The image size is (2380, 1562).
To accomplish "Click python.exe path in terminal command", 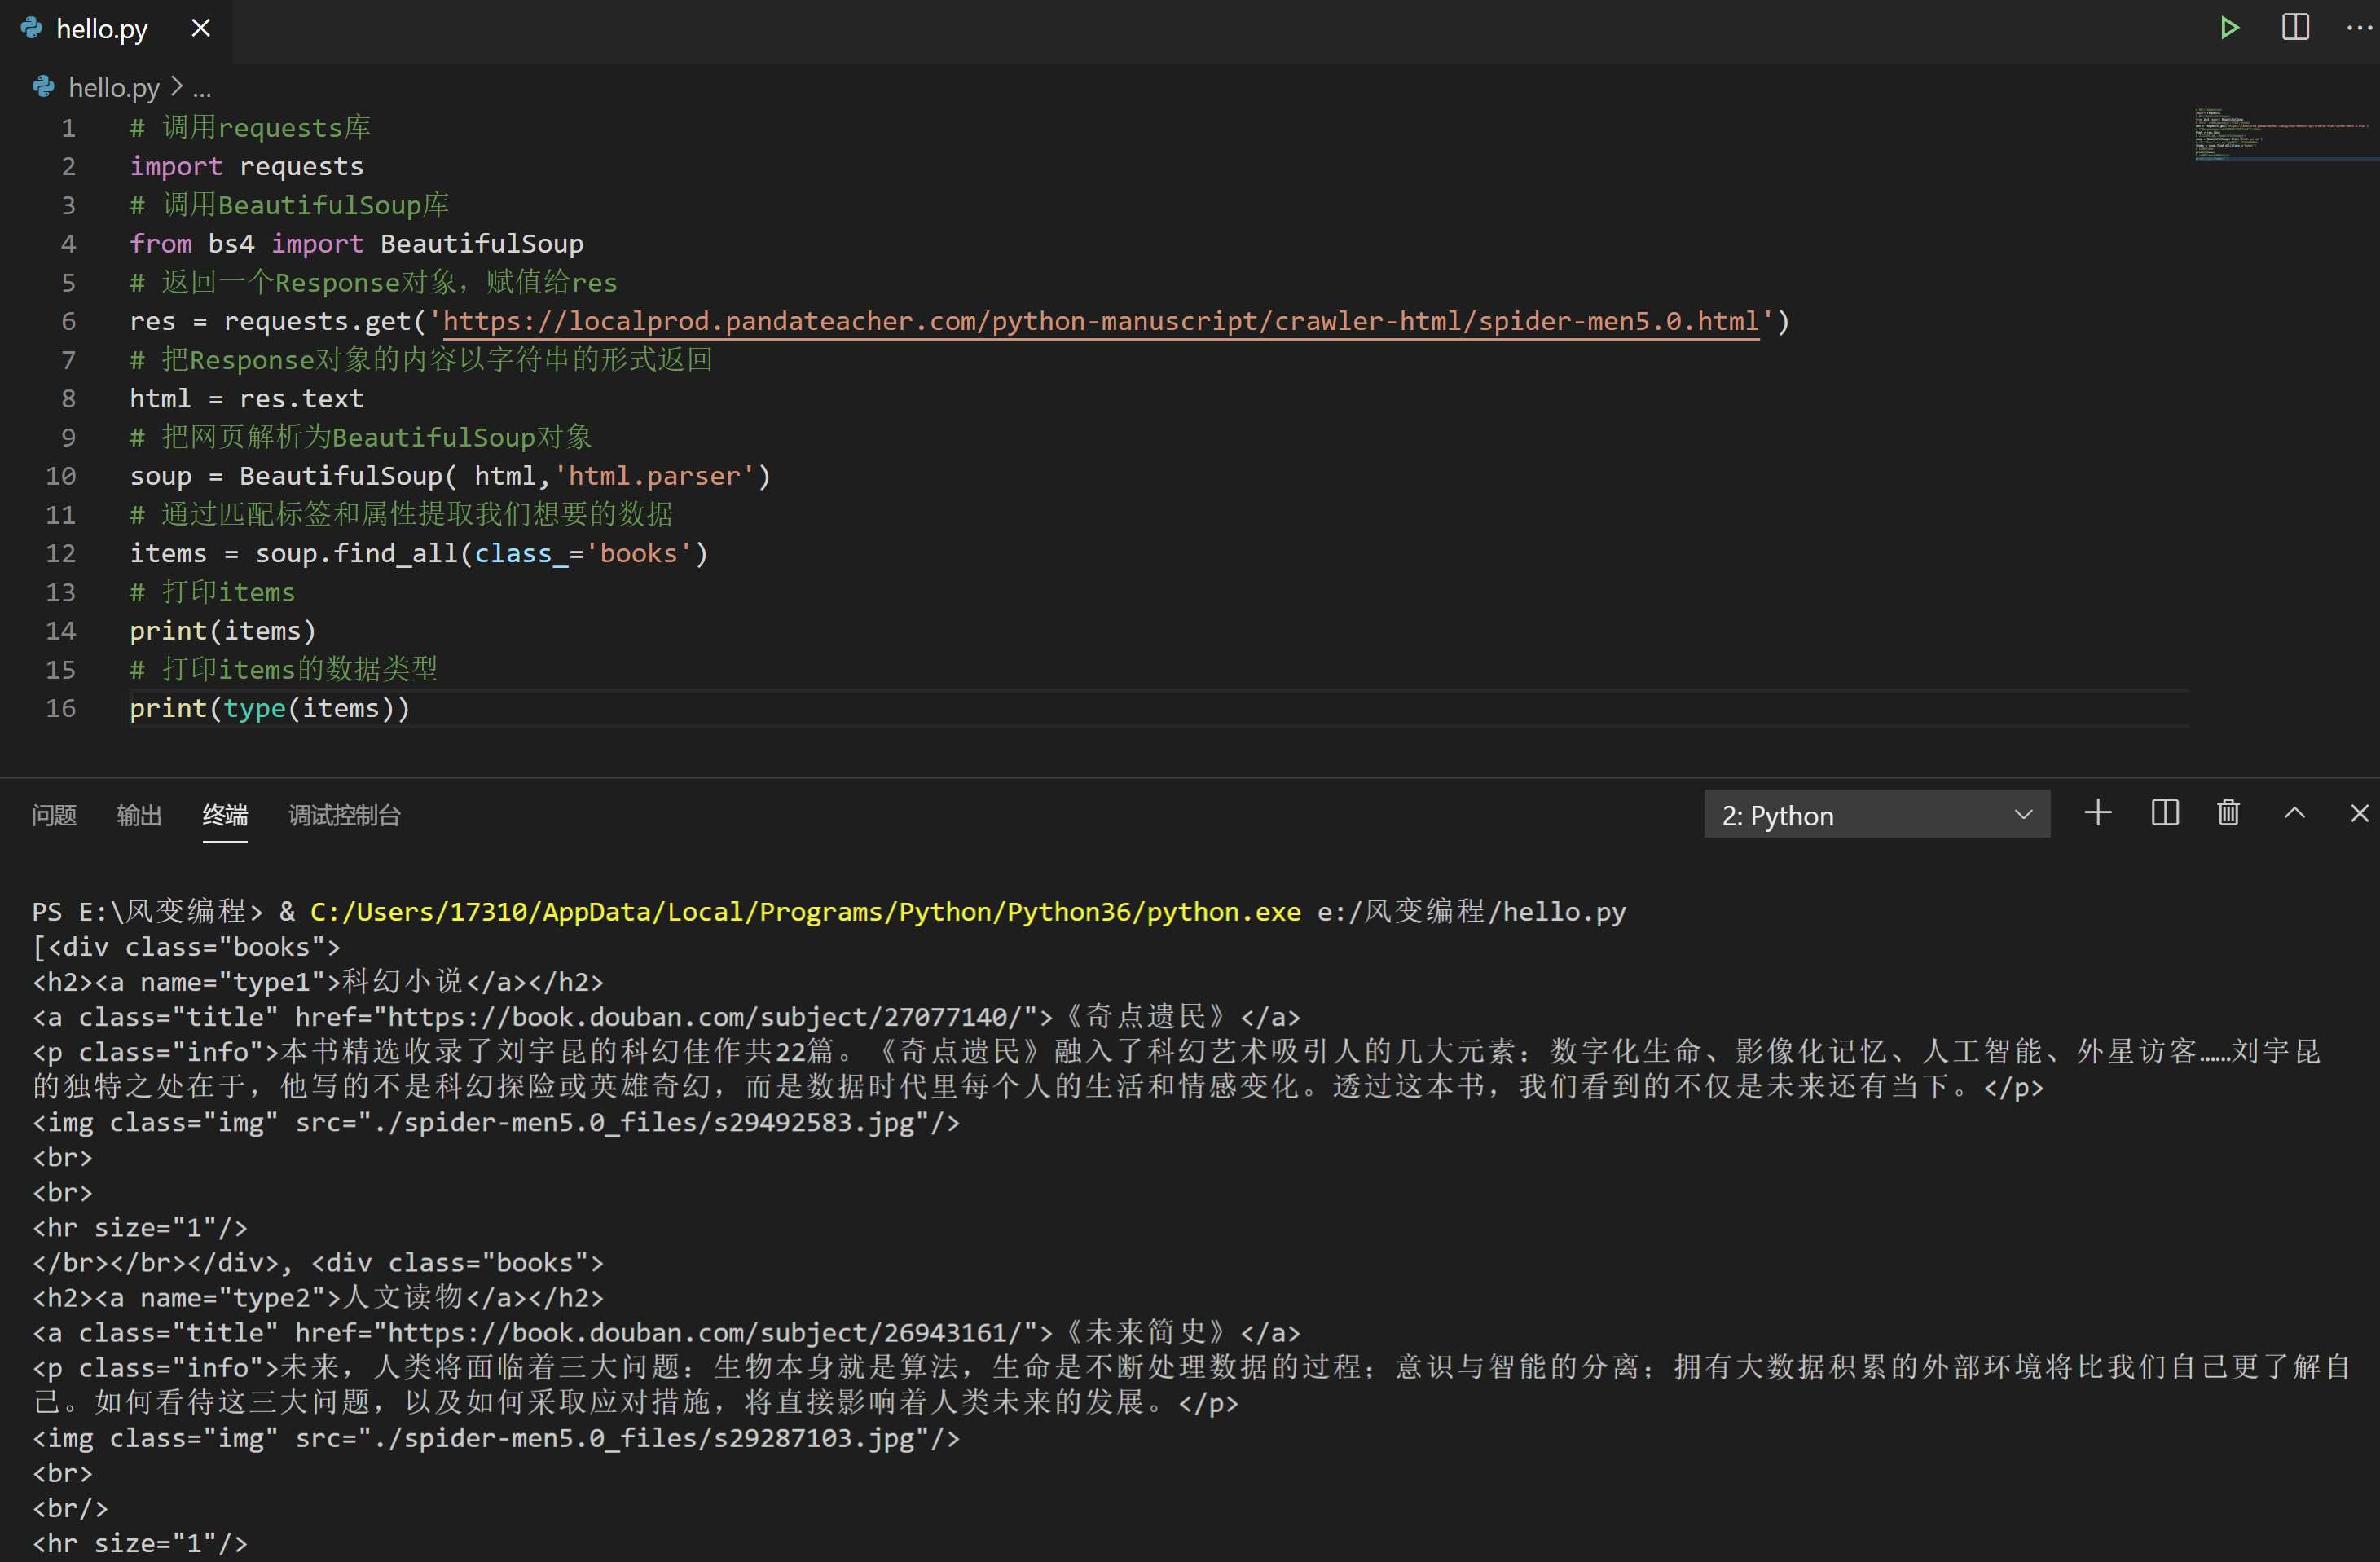I will [x=806, y=912].
